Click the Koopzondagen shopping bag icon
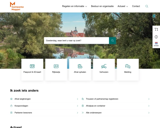This screenshot has height=128, width=160. coord(11,106)
